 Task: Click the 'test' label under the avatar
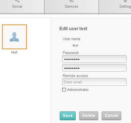click(x=14, y=52)
